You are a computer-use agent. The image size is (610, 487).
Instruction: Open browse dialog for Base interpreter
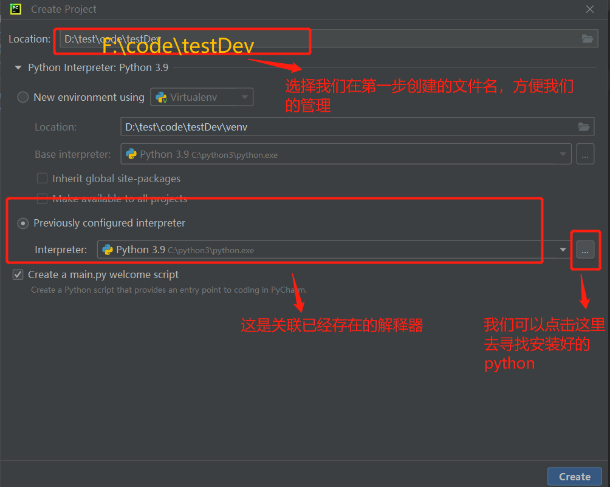click(585, 154)
